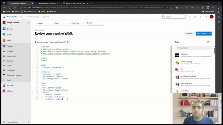The image size is (223, 125).
Task: Click the browser home button
Action: (15, 8)
